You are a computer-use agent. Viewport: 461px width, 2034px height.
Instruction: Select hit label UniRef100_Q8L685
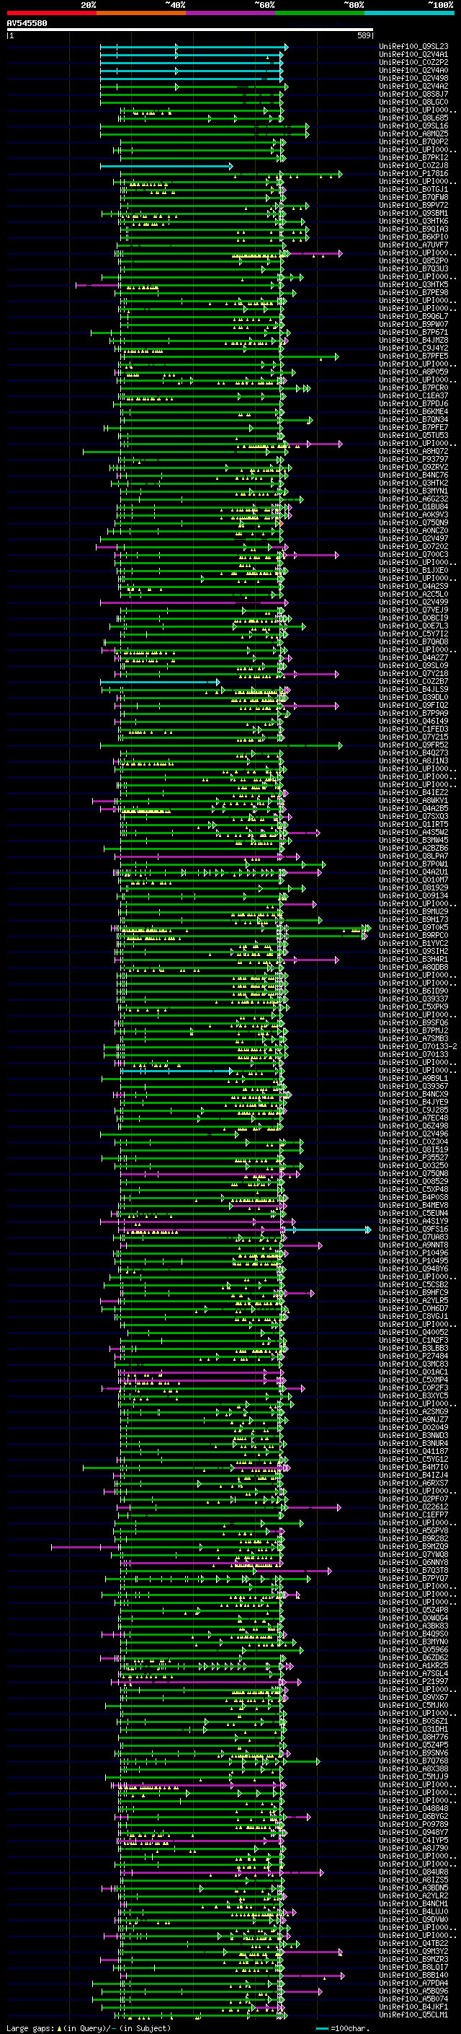413,118
